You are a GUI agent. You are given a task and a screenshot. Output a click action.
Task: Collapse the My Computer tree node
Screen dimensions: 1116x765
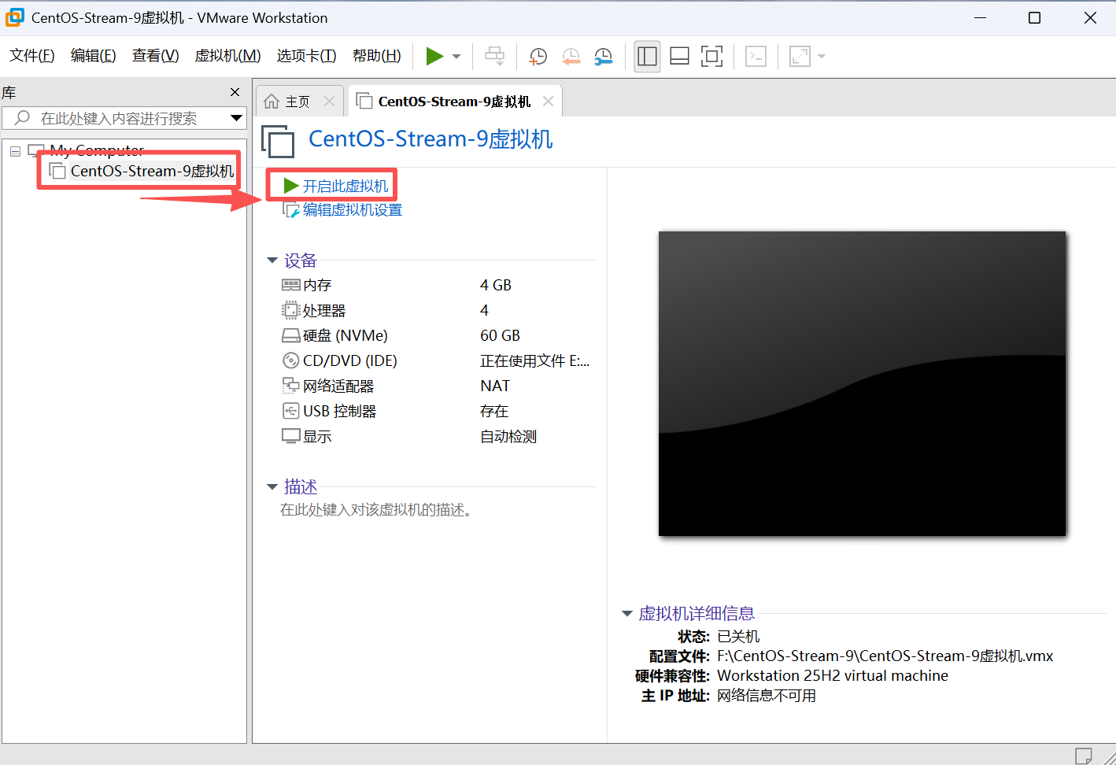(x=15, y=151)
